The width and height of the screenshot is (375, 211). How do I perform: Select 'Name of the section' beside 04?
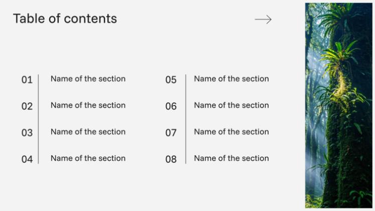point(88,158)
